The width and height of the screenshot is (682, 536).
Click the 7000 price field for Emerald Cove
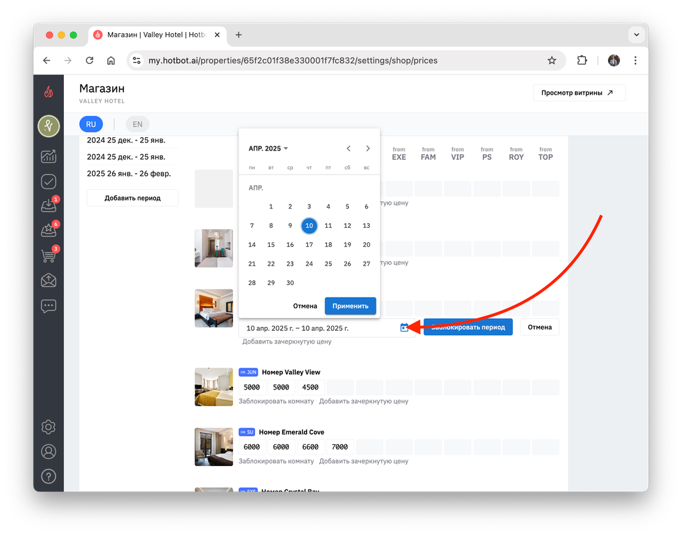[340, 447]
